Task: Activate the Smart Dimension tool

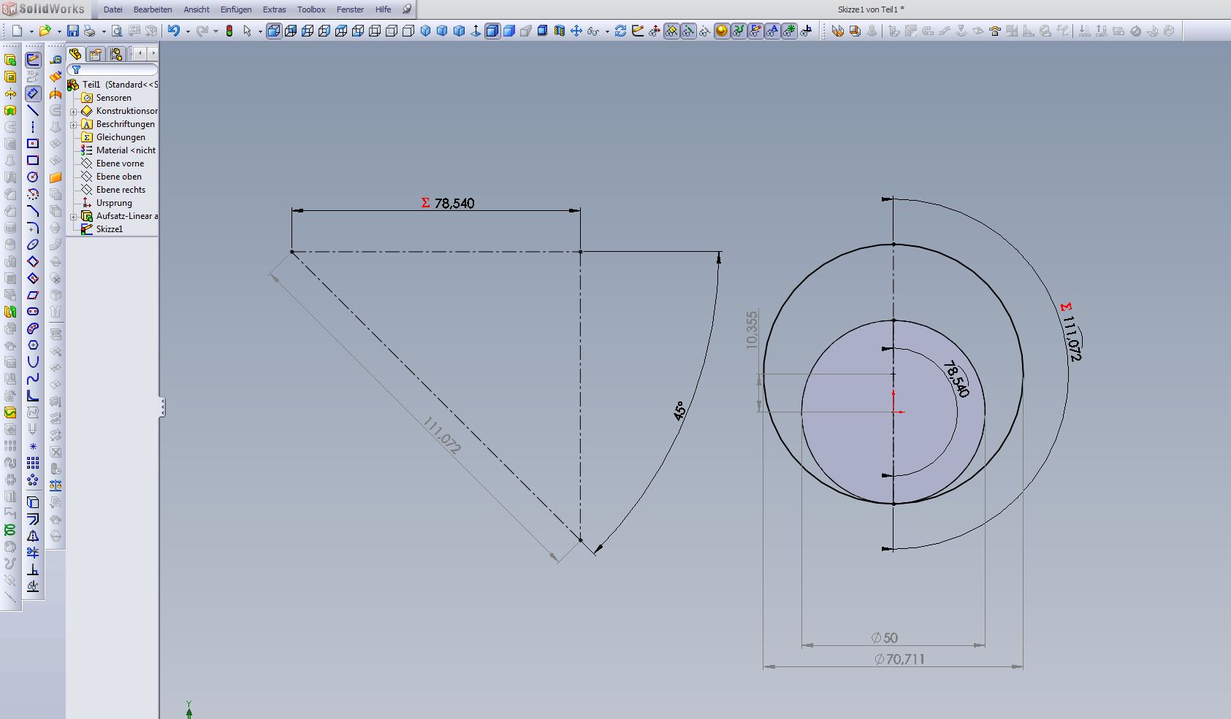Action: [33, 93]
